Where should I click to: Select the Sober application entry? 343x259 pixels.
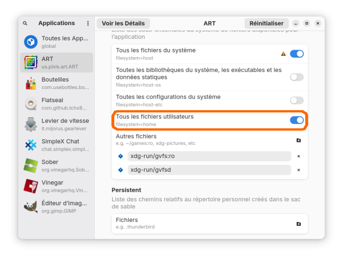pos(57,165)
